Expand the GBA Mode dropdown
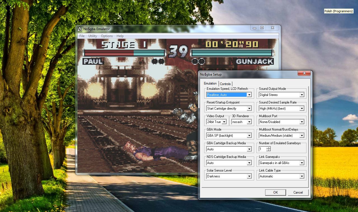The image size is (358, 212). pyautogui.click(x=249, y=136)
